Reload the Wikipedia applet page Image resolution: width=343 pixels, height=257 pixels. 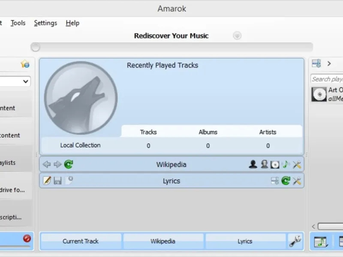[69, 164]
